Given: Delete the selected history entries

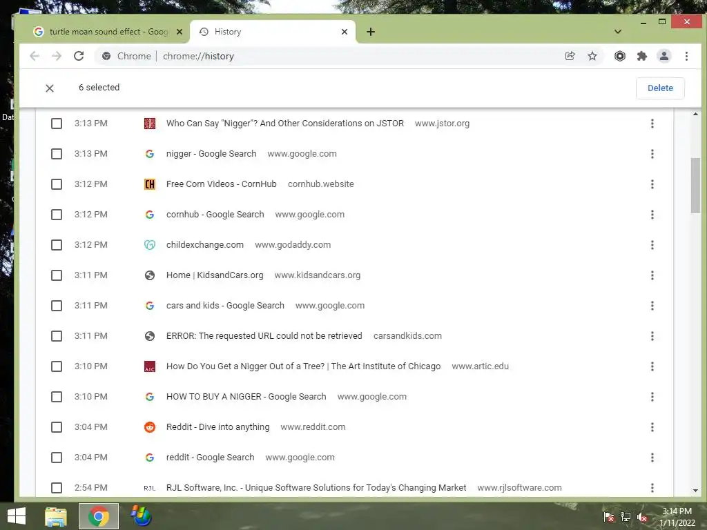Looking at the screenshot, I should point(660,88).
